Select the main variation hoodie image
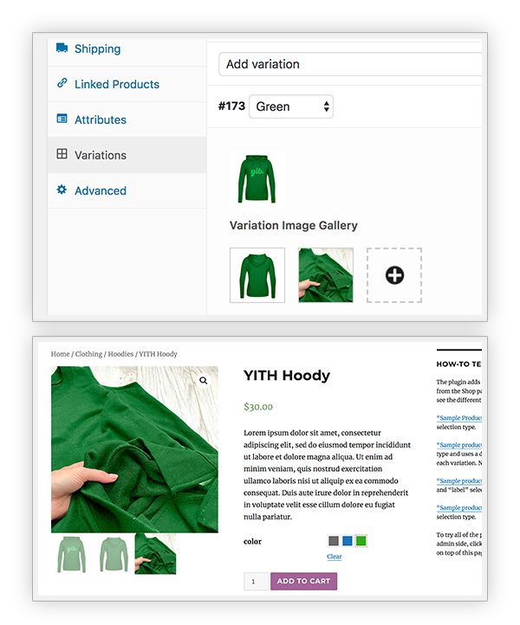The width and height of the screenshot is (520, 625). coord(257,177)
